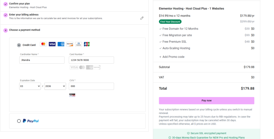Click the Confirm your plan step heading
The image size is (274, 139).
(x=19, y=4)
